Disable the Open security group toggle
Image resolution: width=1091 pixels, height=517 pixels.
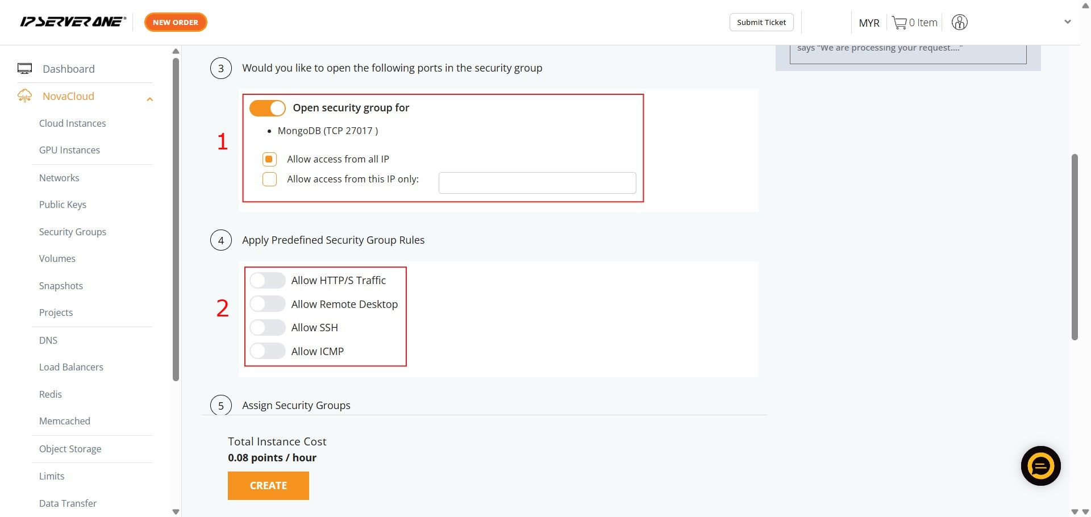[x=267, y=108]
